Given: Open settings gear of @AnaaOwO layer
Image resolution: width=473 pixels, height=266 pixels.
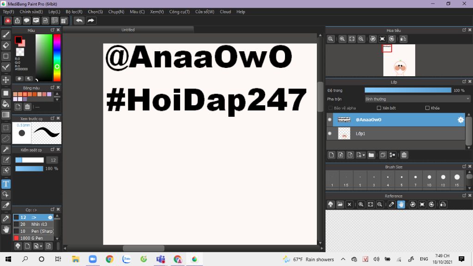Looking at the screenshot, I should pyautogui.click(x=461, y=120).
